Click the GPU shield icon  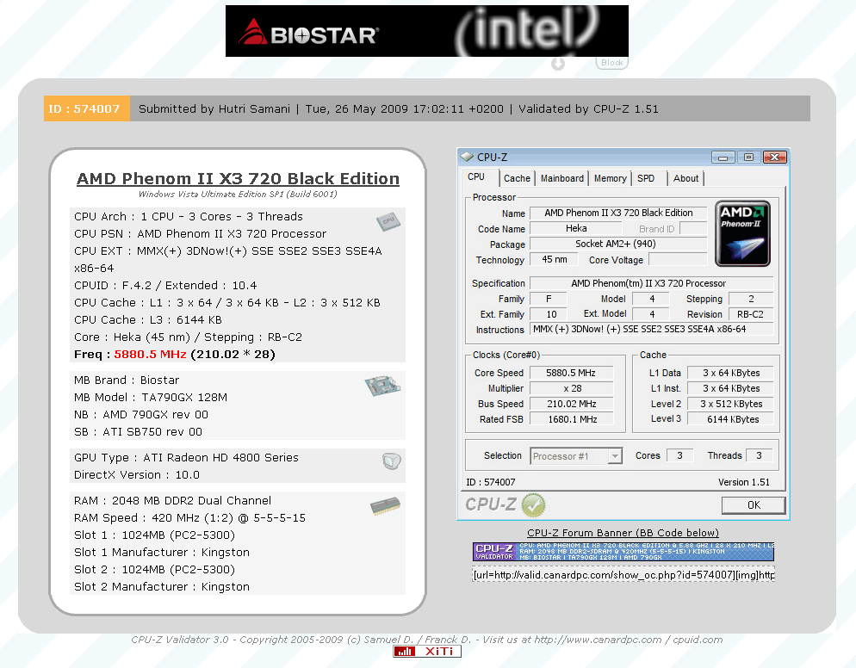[x=392, y=461]
